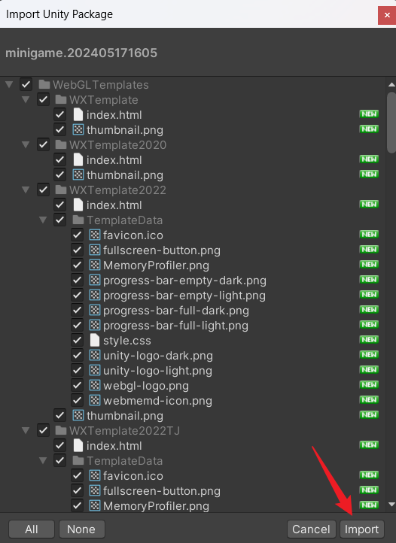
Task: Click the style.css file icon
Action: (x=95, y=341)
